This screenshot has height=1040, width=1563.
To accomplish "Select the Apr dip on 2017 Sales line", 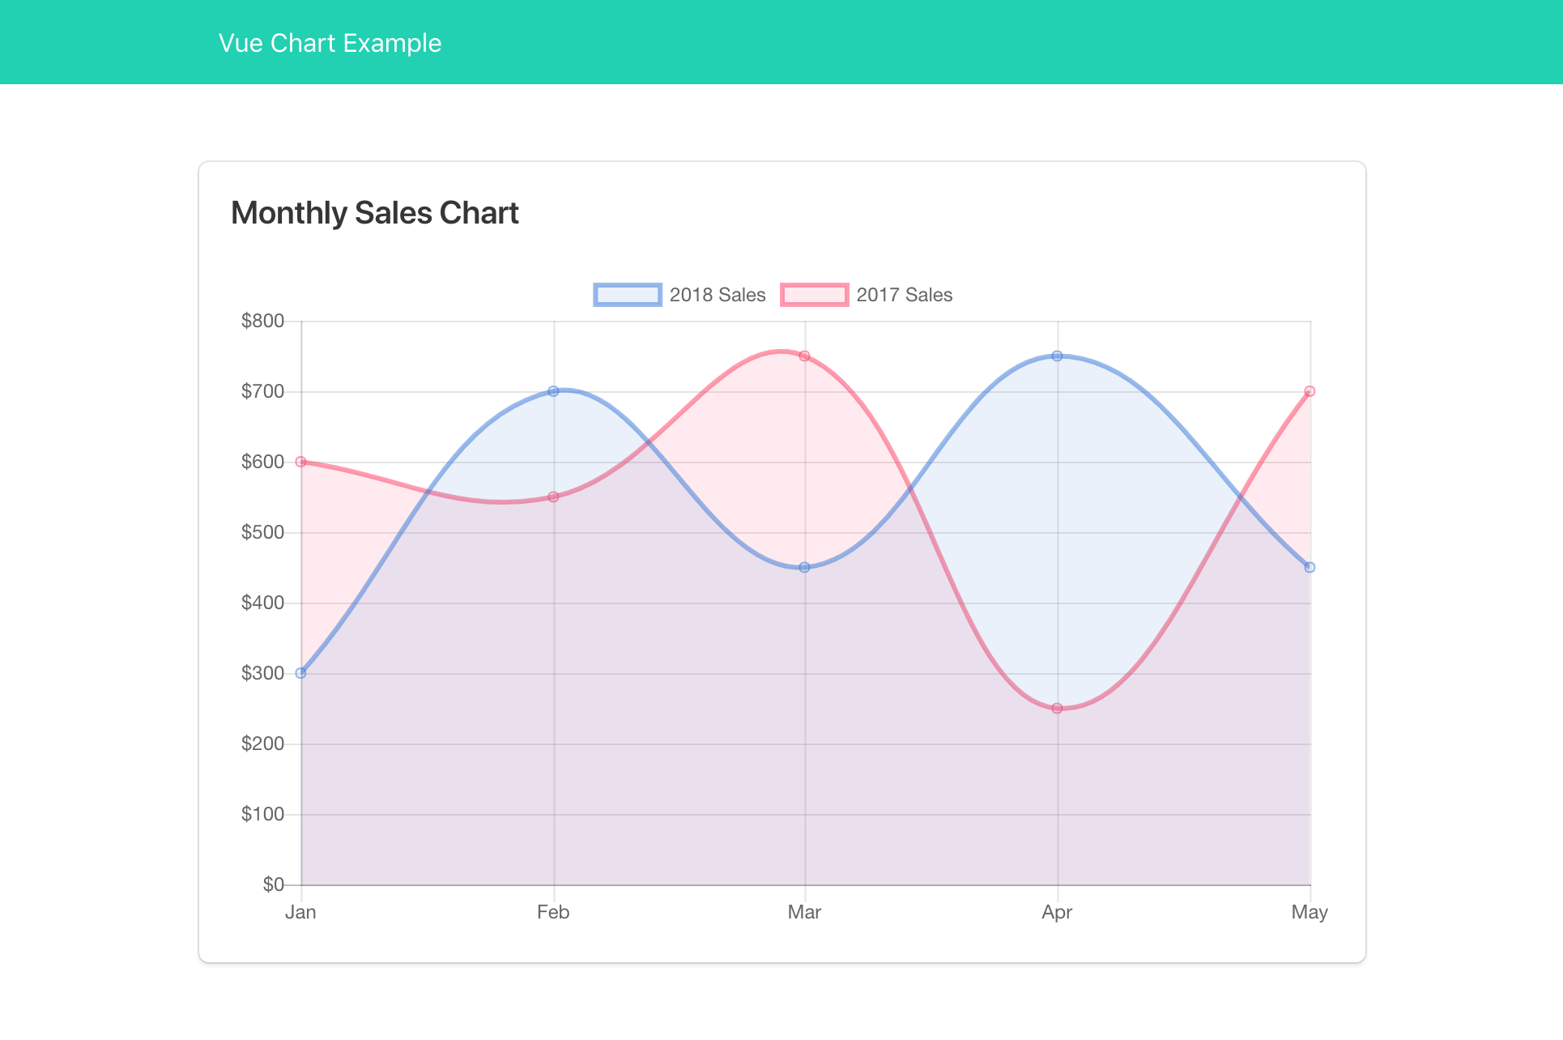I will click(x=1057, y=708).
